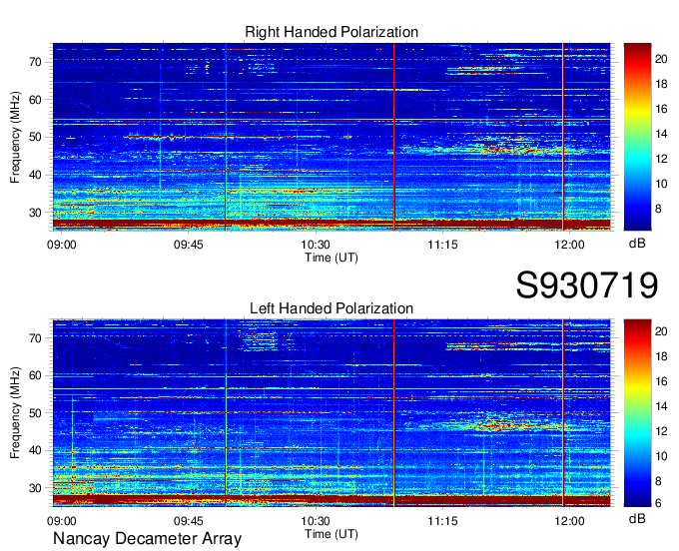This screenshot has height=551, width=679.
Task: Click 10:30 tick under Right Handed plot
Action: 316,245
